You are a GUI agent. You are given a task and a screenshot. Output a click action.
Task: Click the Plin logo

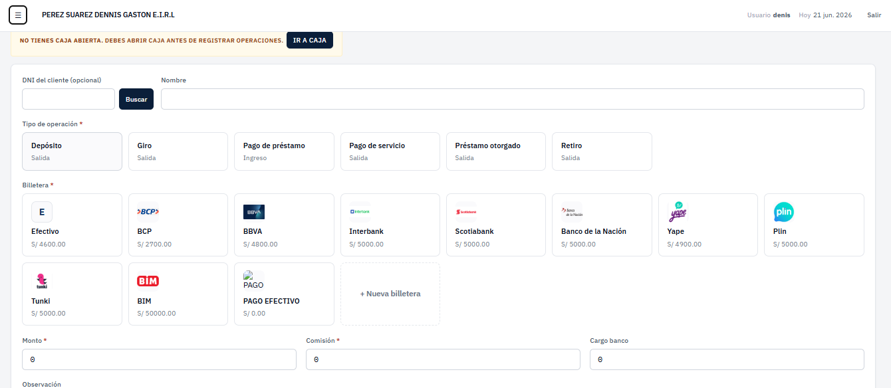[784, 212]
